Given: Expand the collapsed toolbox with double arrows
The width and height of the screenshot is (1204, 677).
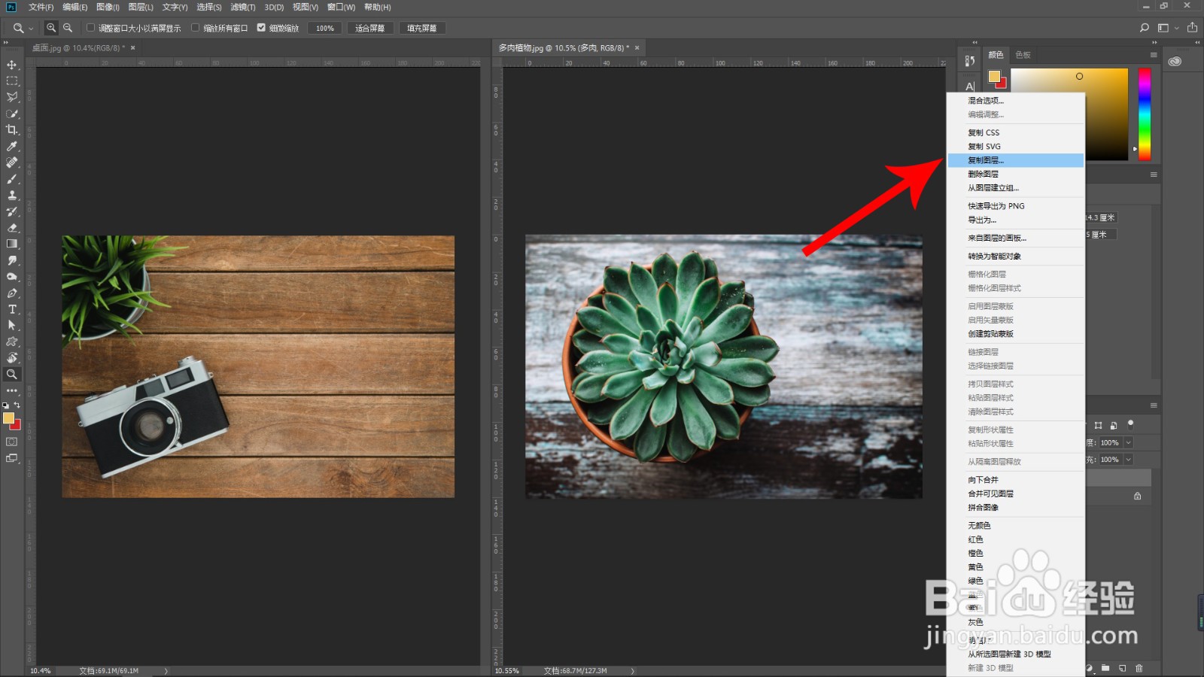Looking at the screenshot, I should [x=7, y=42].
